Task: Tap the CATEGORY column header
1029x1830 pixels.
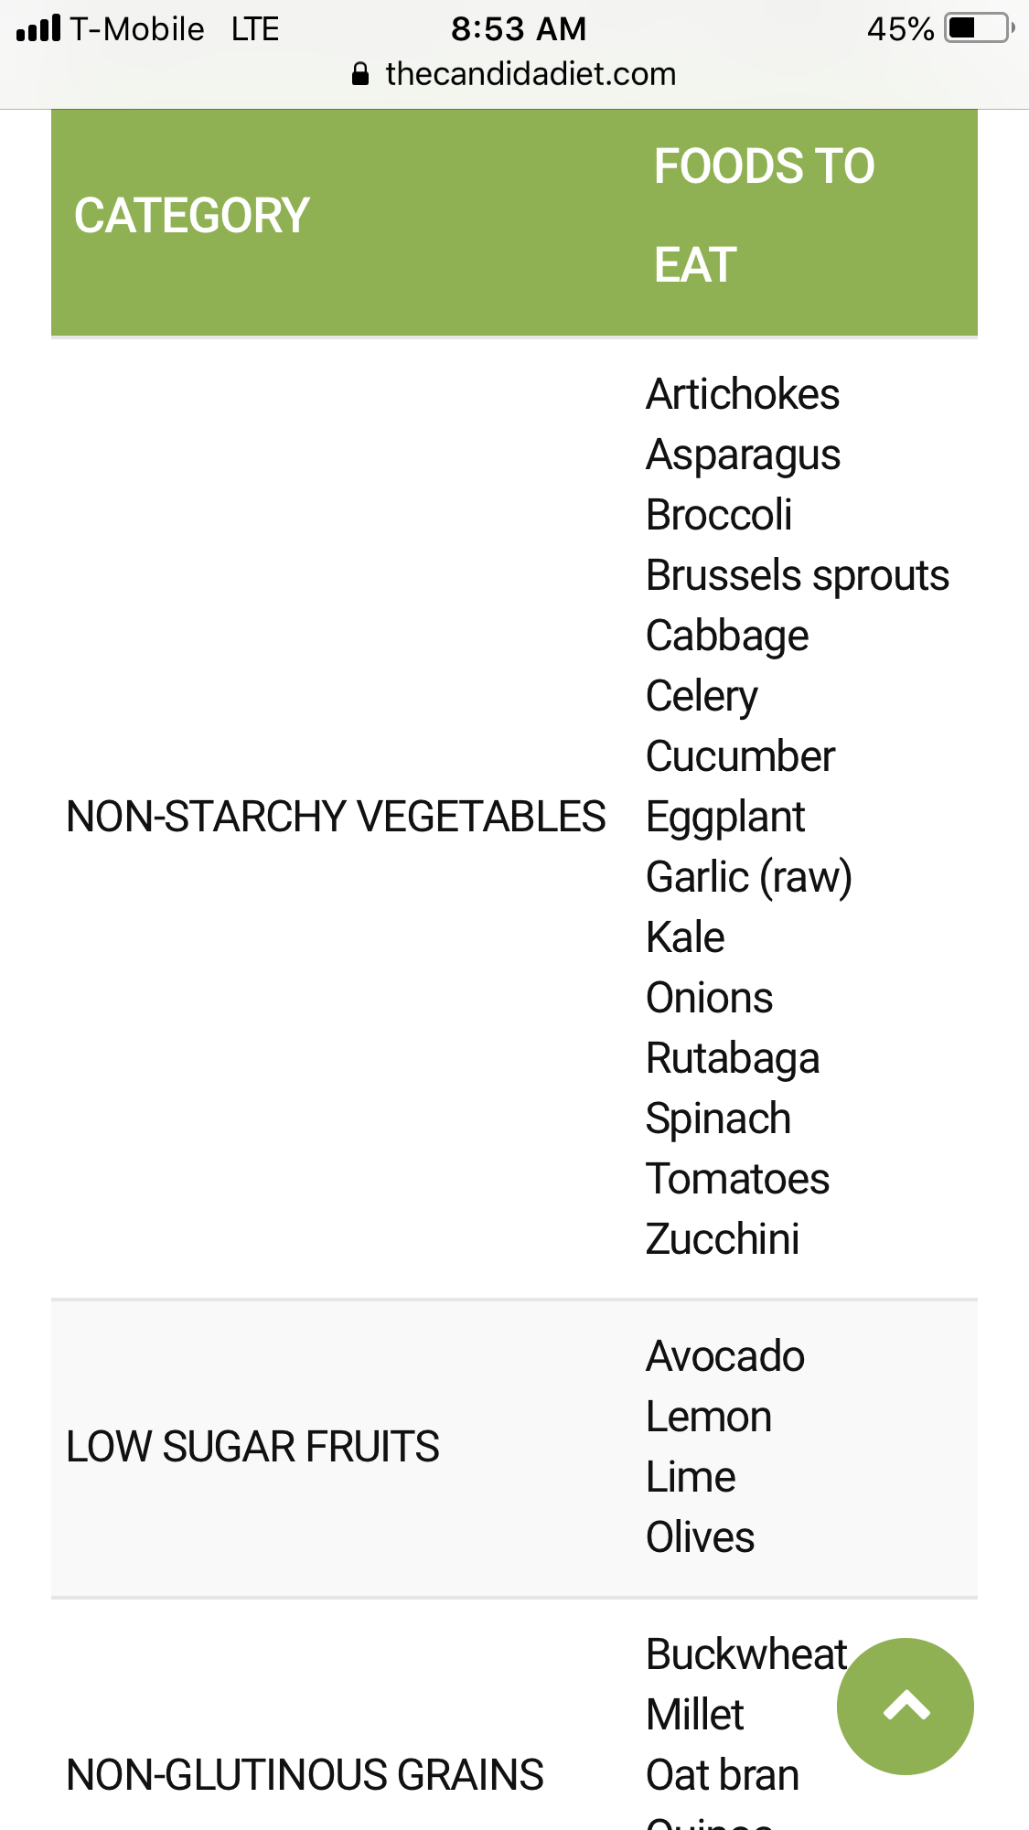Action: coord(192,216)
